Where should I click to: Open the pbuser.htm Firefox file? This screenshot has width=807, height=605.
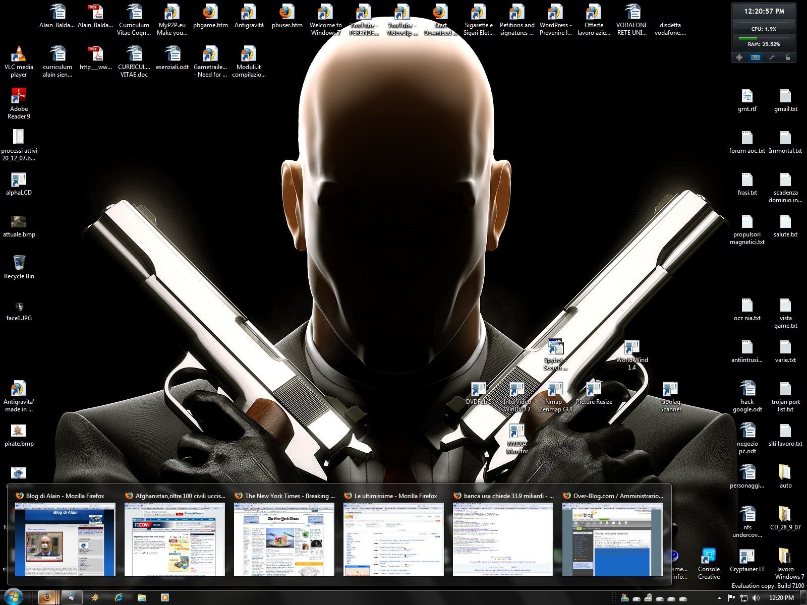pyautogui.click(x=287, y=16)
